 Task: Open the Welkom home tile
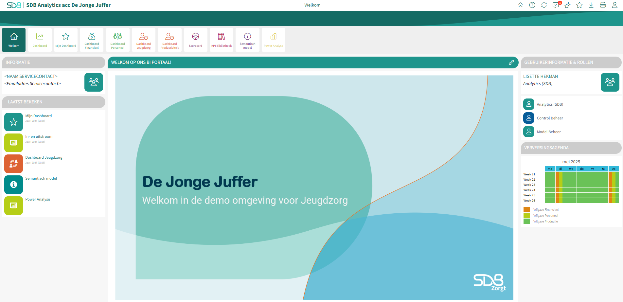[14, 40]
